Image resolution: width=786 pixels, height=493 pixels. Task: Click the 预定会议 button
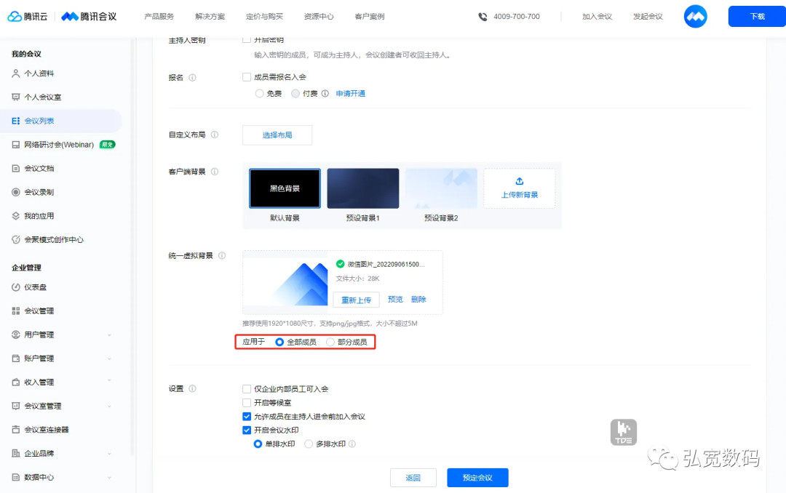tap(477, 478)
